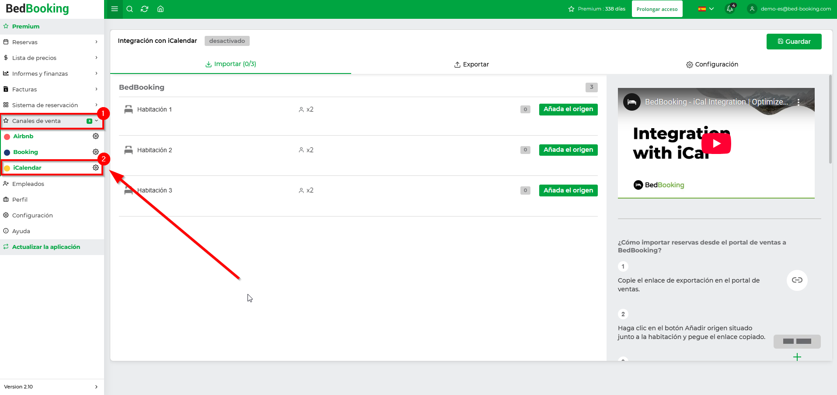Click the green plus icon in instructions

coord(797,357)
